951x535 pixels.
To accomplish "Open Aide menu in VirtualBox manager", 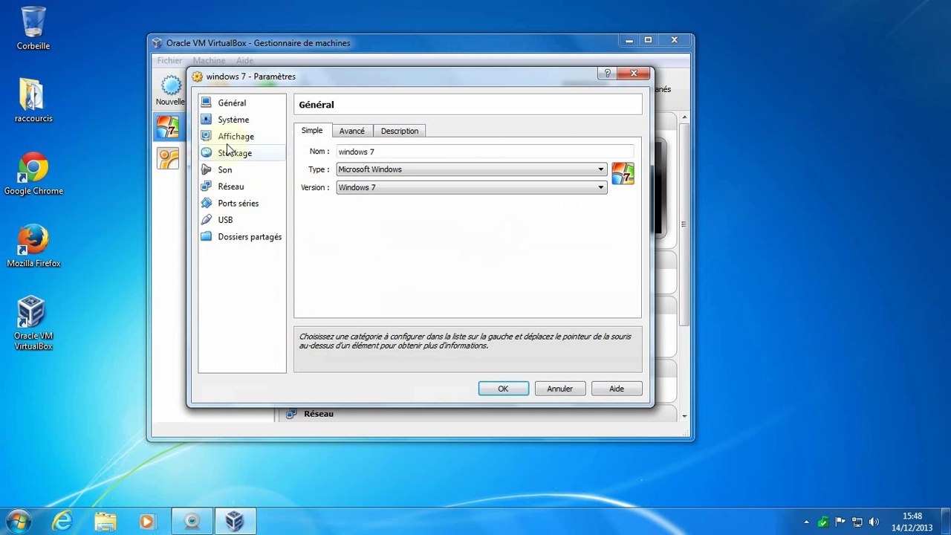I will click(244, 60).
